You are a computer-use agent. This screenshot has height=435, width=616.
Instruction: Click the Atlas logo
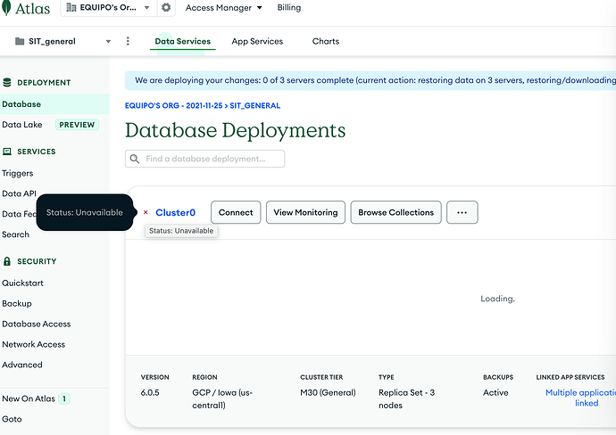pos(27,8)
